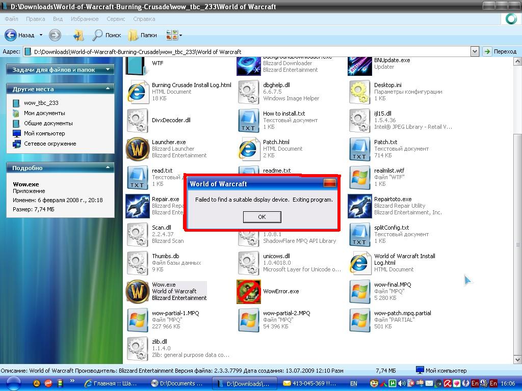This screenshot has height=391, width=522.
Task: Expand the address bar dropdown arrow
Action: point(475,51)
